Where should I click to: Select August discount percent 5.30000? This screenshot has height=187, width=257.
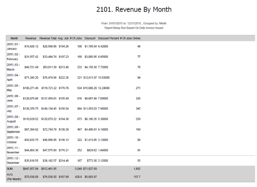[x=103, y=119]
